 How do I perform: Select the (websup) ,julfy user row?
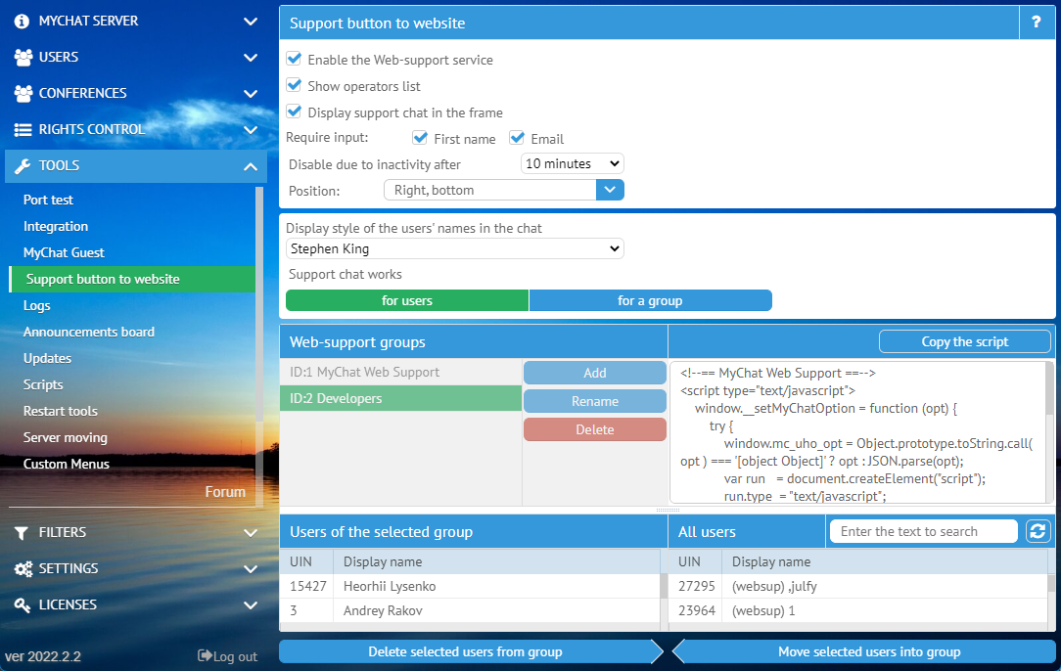858,587
